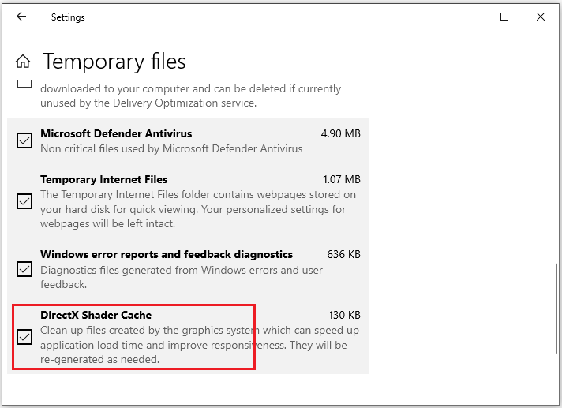This screenshot has height=408, width=562.
Task: Click the Temporary files page heading
Action: (114, 62)
